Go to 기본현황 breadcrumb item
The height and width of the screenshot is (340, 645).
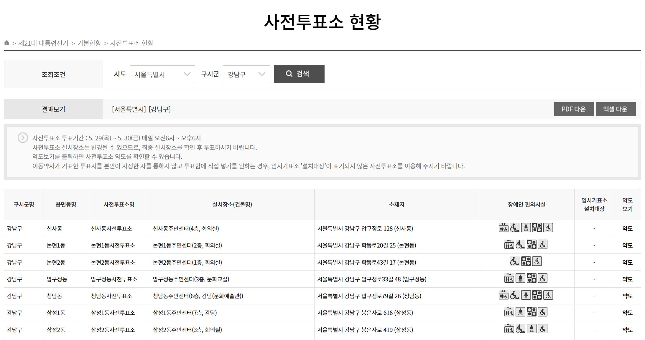pyautogui.click(x=89, y=43)
